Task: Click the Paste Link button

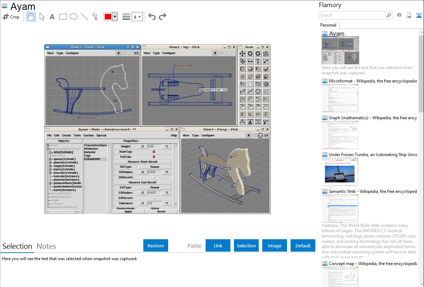Action: click(218, 246)
